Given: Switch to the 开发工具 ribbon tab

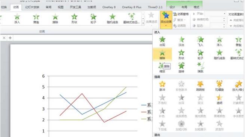Looking at the screenshot, I should 76,7.
